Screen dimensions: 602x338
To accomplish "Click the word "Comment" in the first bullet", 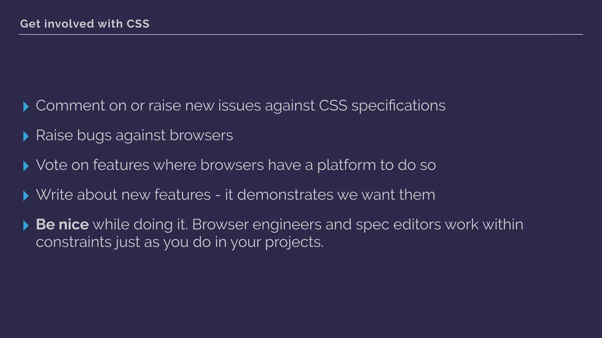I will [x=70, y=106].
